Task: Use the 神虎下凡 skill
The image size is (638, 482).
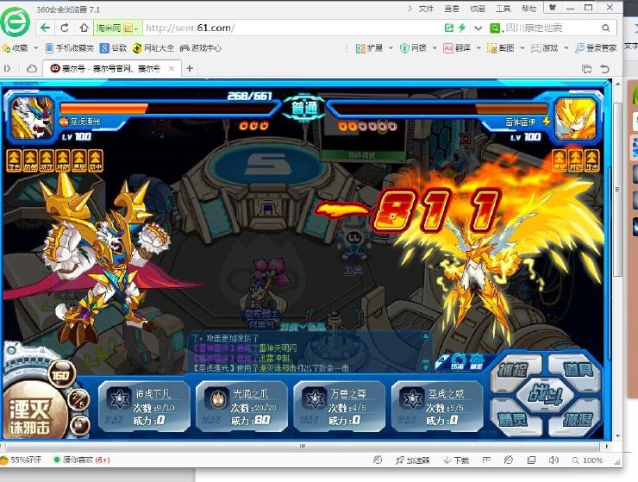Action: 144,407
